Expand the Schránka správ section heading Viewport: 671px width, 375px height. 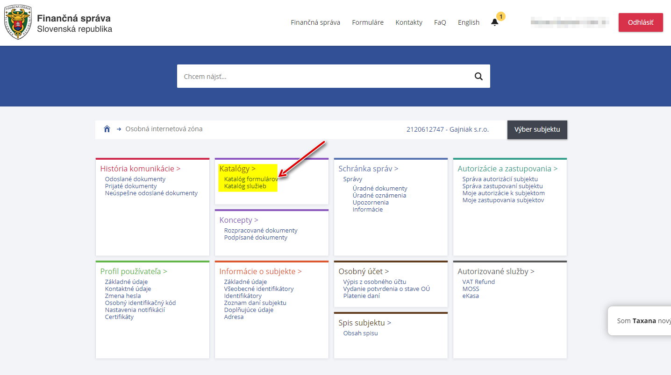click(x=368, y=169)
